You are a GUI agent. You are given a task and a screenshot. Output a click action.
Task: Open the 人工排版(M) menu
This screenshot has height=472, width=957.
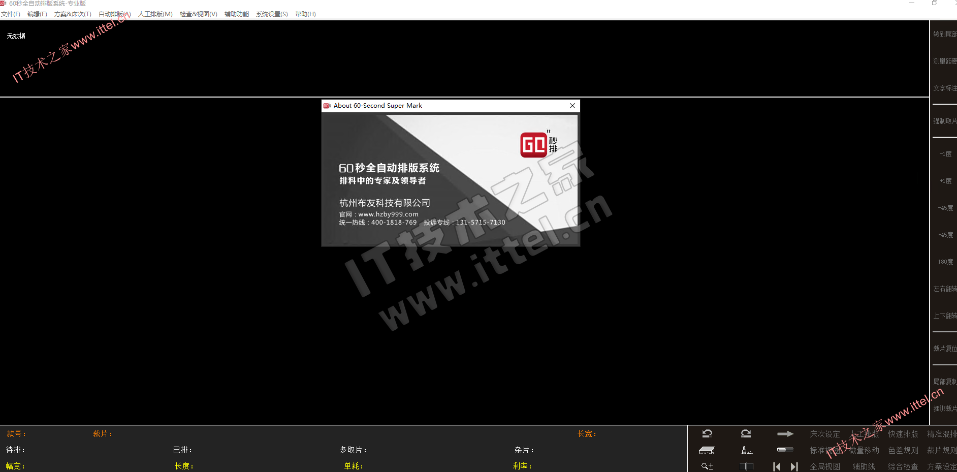(x=155, y=14)
